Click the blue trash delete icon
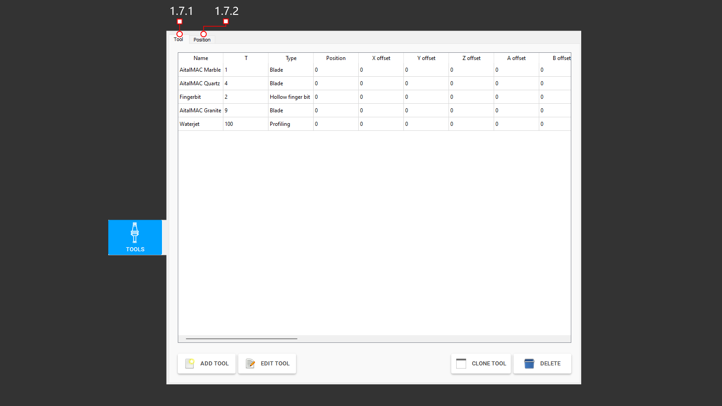The width and height of the screenshot is (722, 406). pos(528,363)
